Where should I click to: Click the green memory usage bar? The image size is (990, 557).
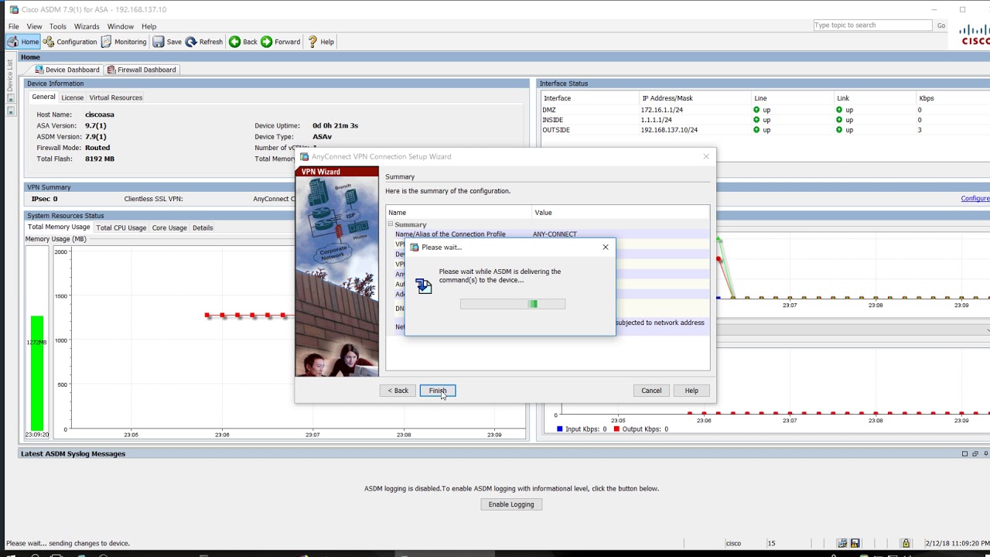[x=37, y=373]
